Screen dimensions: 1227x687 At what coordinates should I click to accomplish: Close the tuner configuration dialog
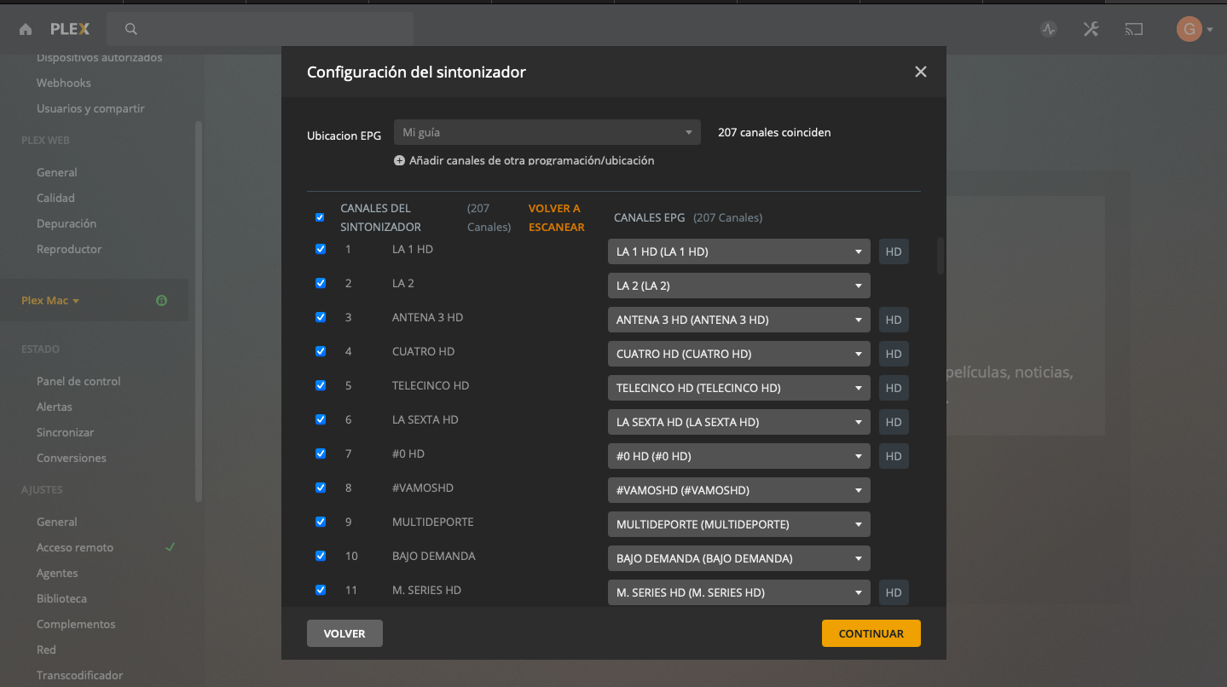[x=920, y=72]
